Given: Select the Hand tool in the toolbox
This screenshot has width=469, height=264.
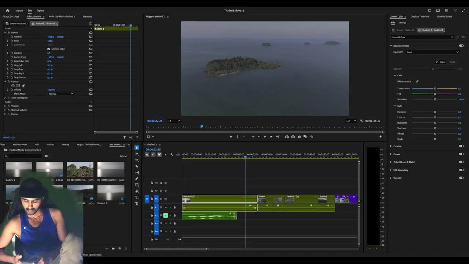Looking at the screenshot, I should pyautogui.click(x=137, y=191).
